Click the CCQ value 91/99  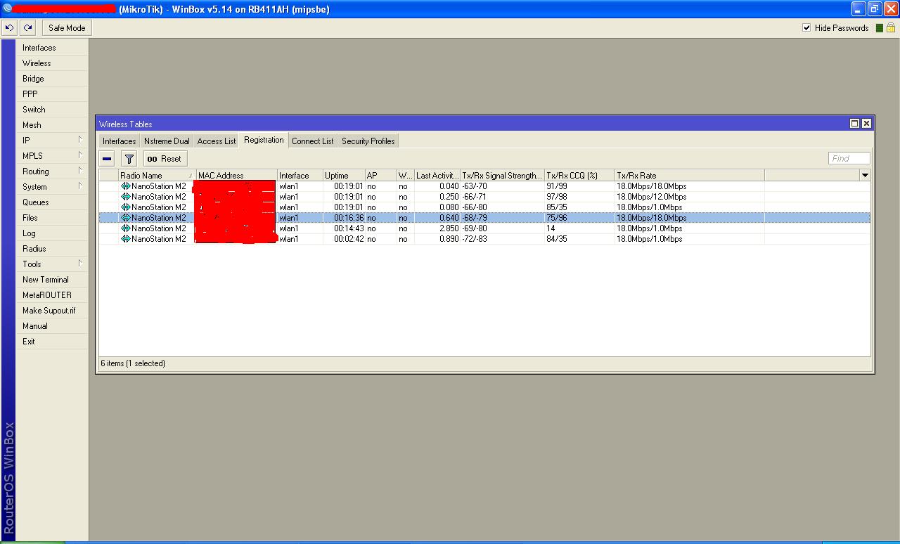pos(557,186)
